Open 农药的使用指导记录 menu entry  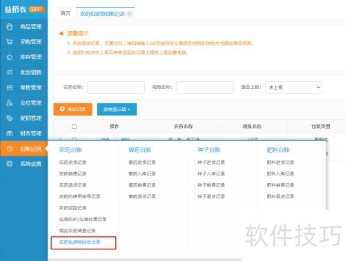point(79,196)
